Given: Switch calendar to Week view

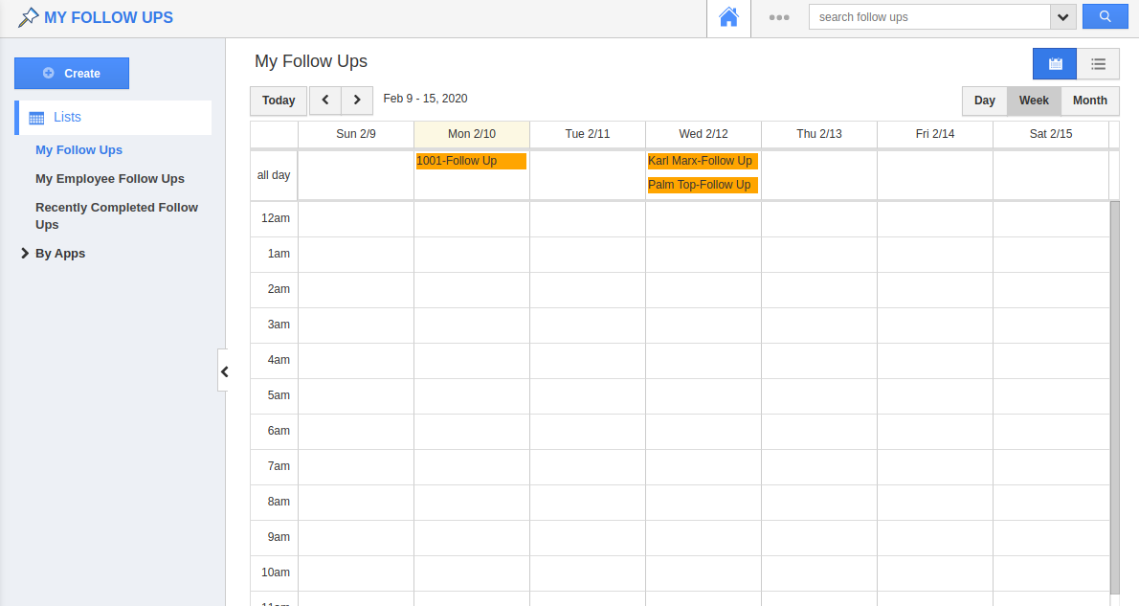Looking at the screenshot, I should pos(1034,101).
